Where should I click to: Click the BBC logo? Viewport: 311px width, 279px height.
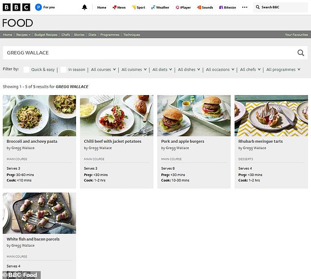16,7
